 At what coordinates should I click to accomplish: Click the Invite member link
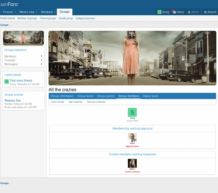57,102
